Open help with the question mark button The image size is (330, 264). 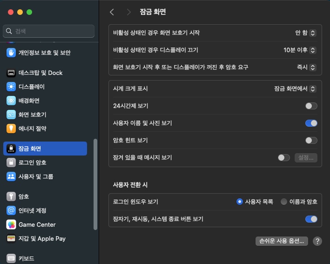[317, 241]
